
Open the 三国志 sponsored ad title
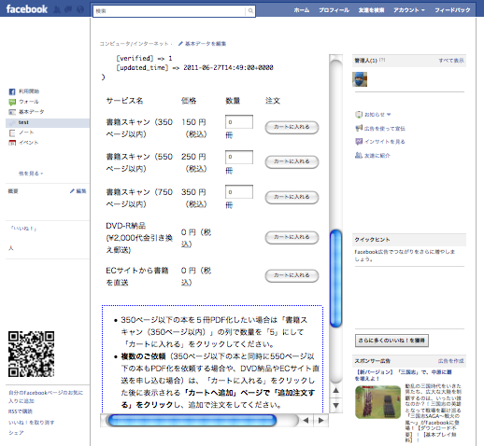pos(403,375)
